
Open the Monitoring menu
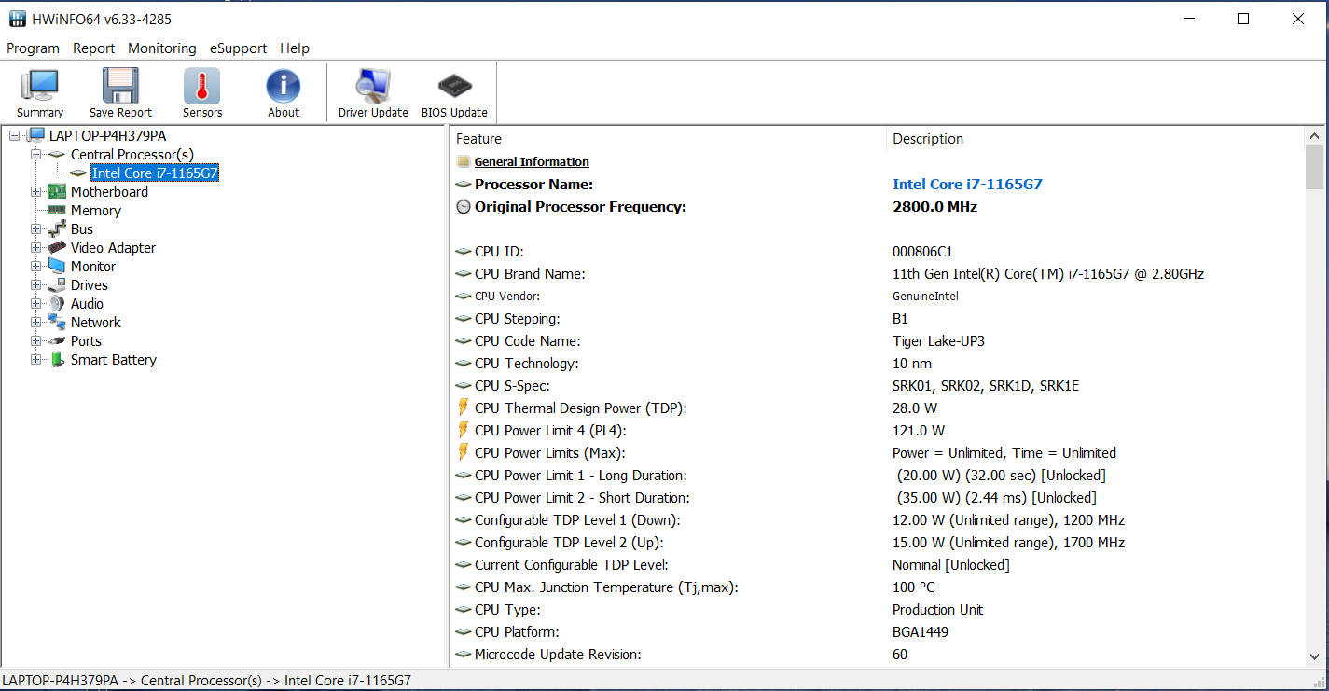coord(162,48)
